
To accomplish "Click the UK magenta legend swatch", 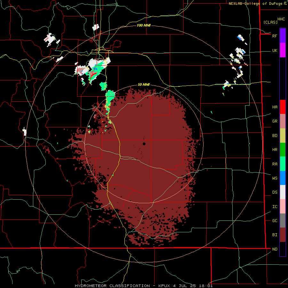I will pyautogui.click(x=283, y=50).
